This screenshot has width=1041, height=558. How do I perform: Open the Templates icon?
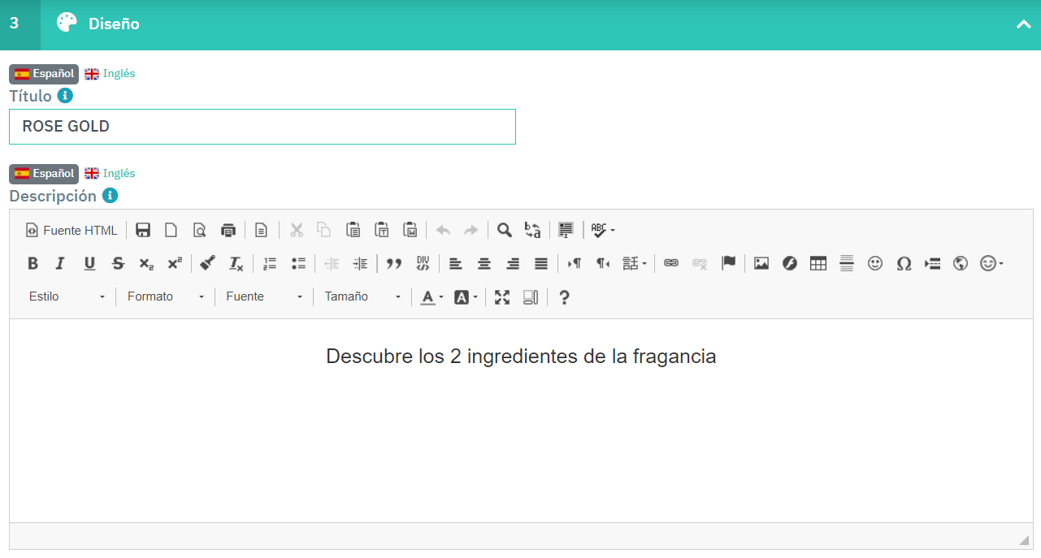click(x=261, y=230)
